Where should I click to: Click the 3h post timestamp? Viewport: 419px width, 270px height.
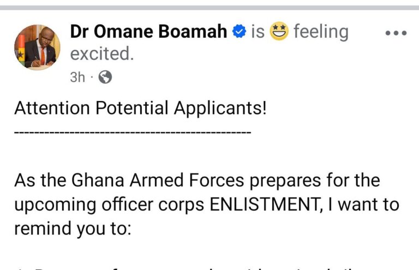point(77,77)
